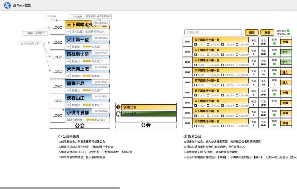
Task: Click the [3条] 爱丽丝 unread message line
Action: pos(86,119)
